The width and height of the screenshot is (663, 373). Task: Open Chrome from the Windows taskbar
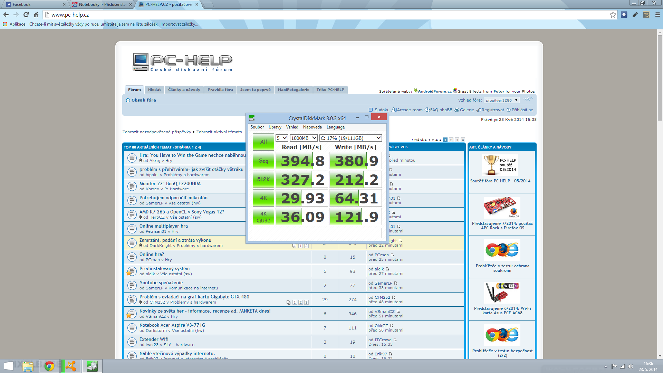[x=49, y=366]
